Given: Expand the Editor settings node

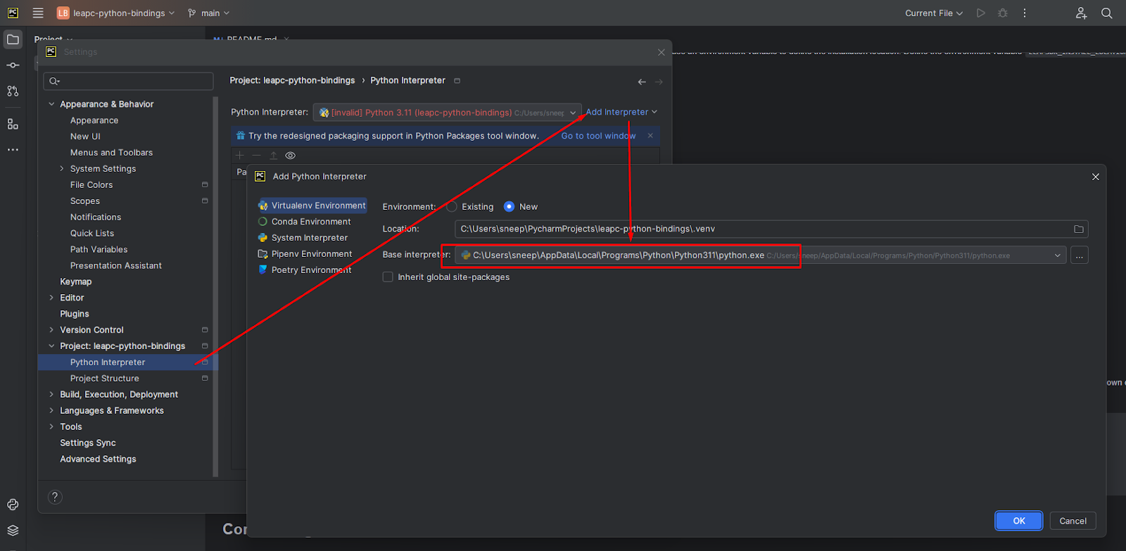Looking at the screenshot, I should coord(51,298).
